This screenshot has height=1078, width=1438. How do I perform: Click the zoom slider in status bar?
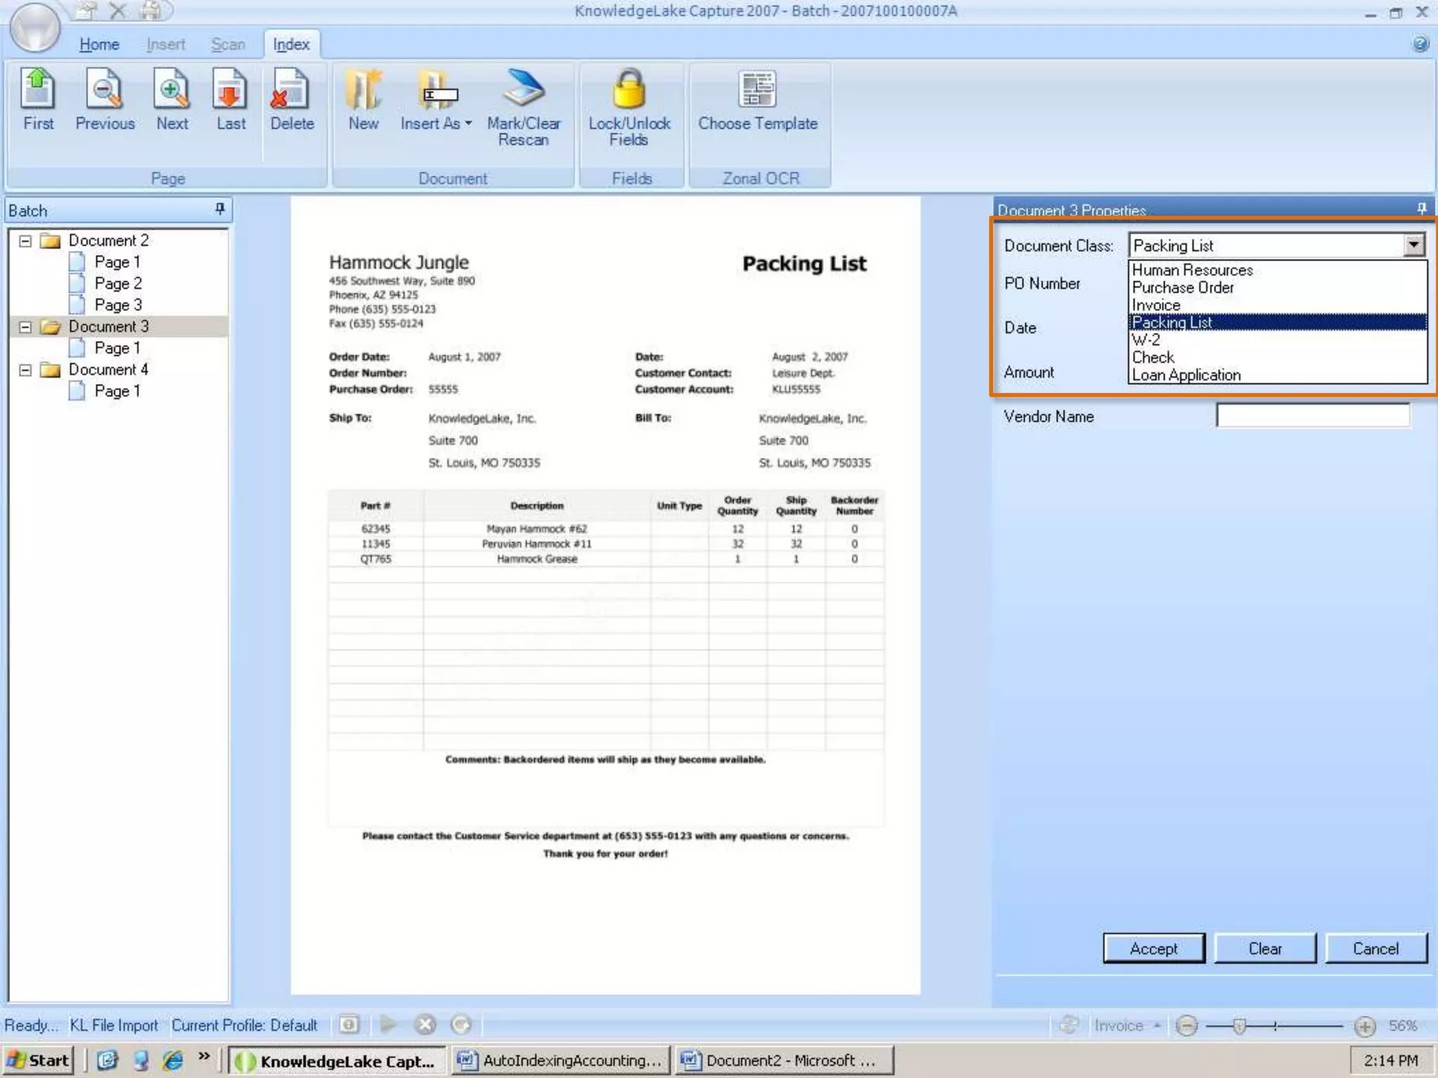pos(1239,1026)
